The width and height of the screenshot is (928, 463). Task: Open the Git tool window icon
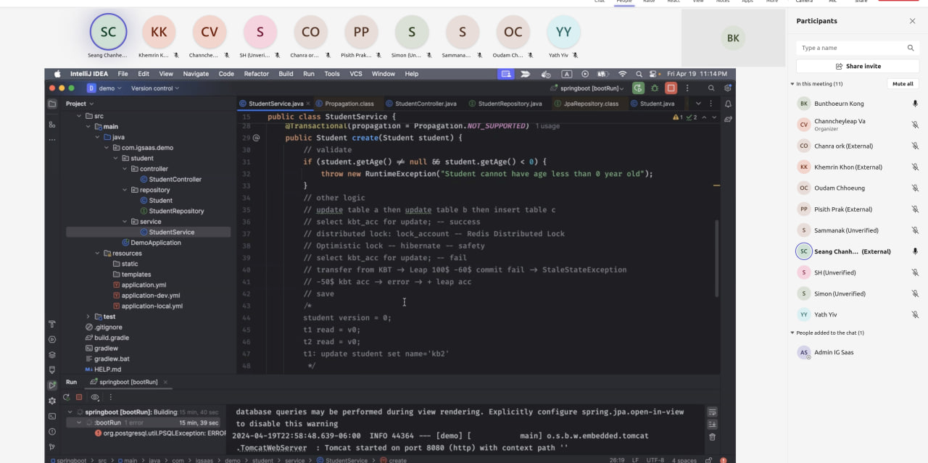pyautogui.click(x=52, y=446)
